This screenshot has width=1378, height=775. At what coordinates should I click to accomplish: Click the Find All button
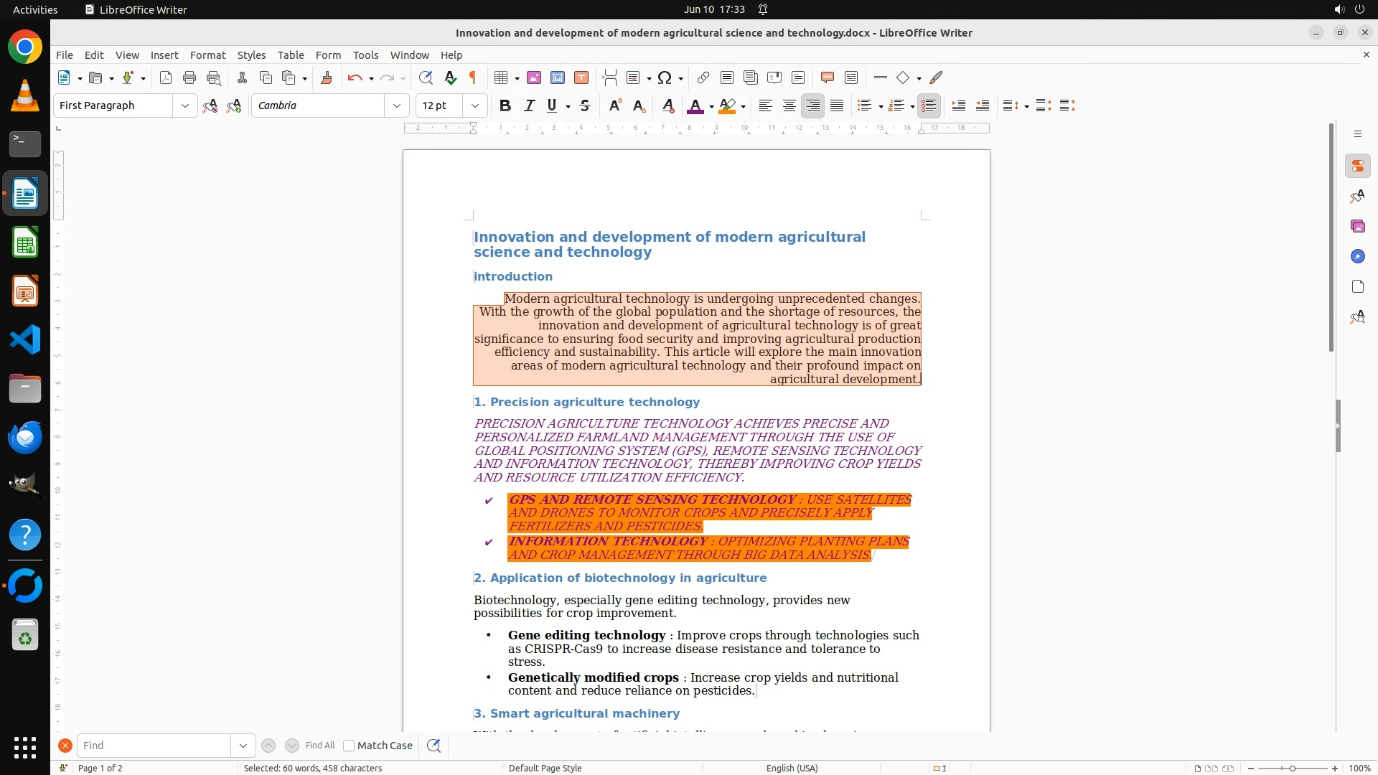tap(319, 746)
